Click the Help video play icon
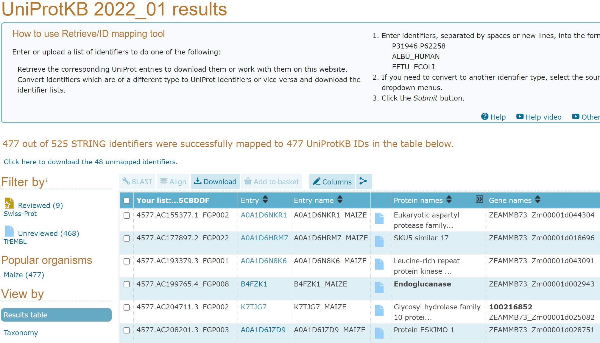 tap(520, 117)
